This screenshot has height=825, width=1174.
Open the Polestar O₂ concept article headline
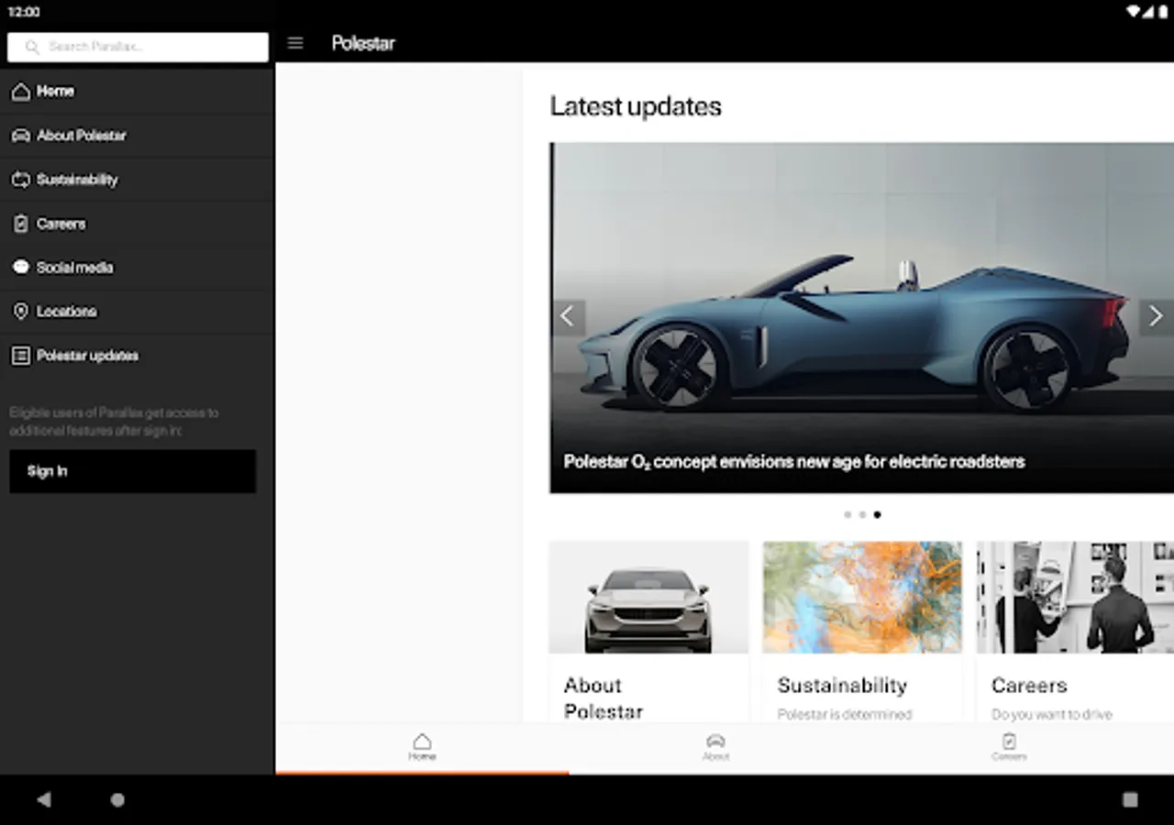(794, 462)
